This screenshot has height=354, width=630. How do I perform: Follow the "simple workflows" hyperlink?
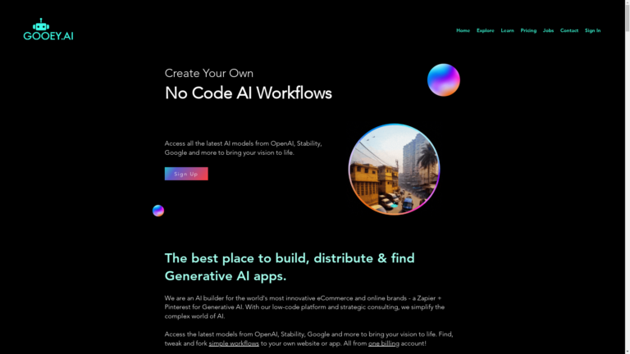(x=234, y=343)
